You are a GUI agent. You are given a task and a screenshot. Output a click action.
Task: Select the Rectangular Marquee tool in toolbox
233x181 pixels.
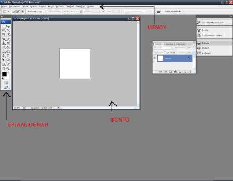coord(4,26)
